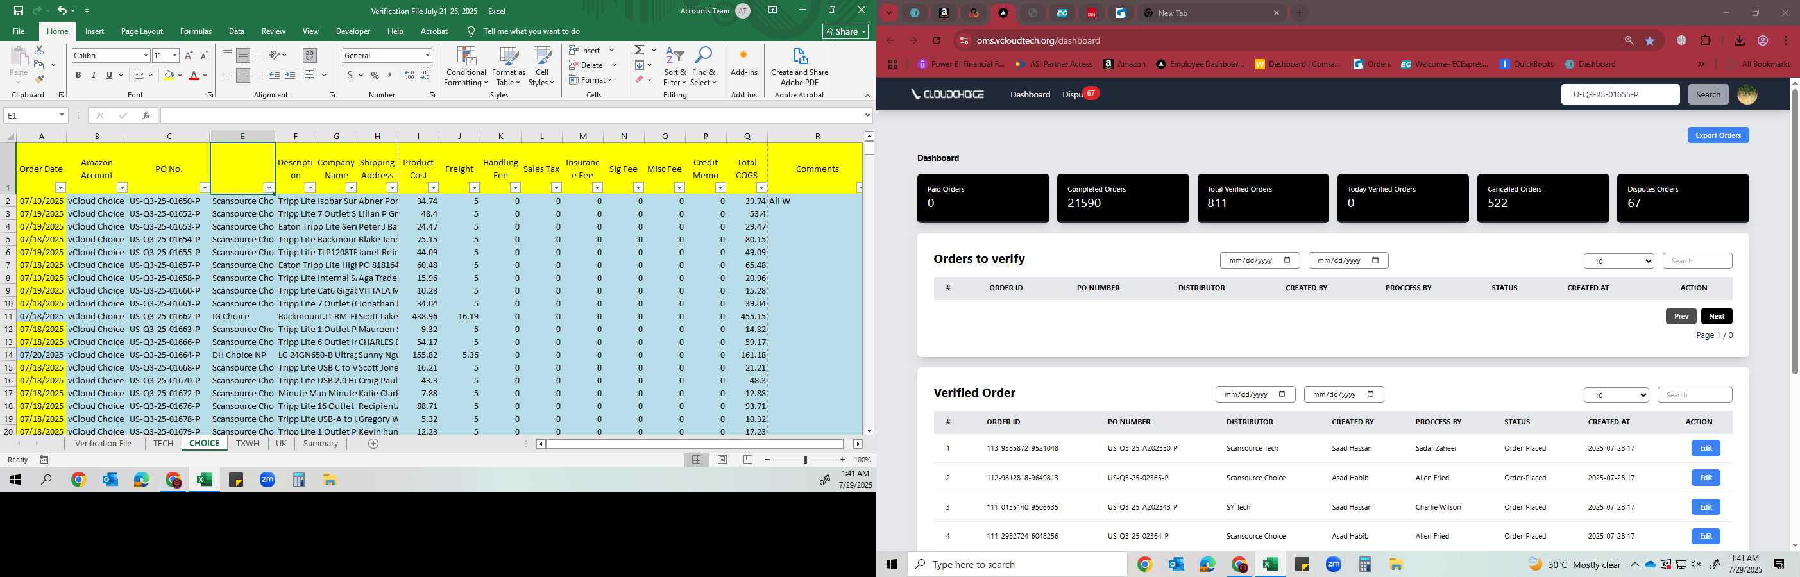
Task: Click the Insert Function fx icon
Action: pos(146,115)
